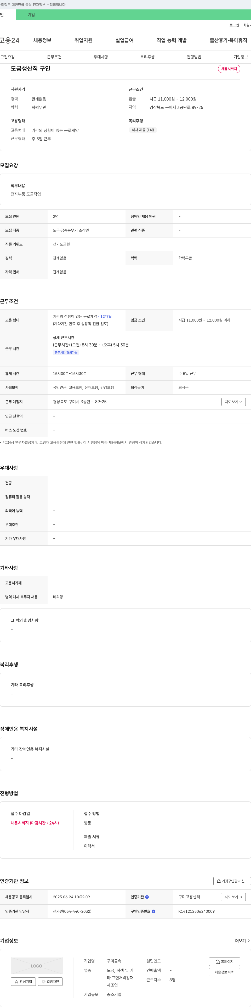Select certification number K141212506240009
This screenshot has height=1007, width=251.
tap(196, 911)
